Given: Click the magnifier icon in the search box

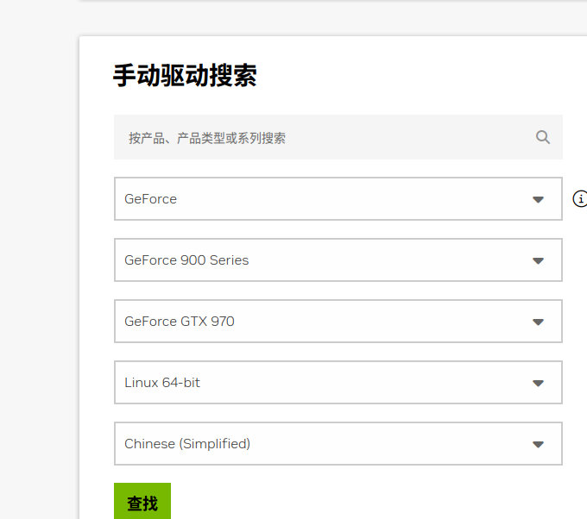Looking at the screenshot, I should pyautogui.click(x=542, y=137).
